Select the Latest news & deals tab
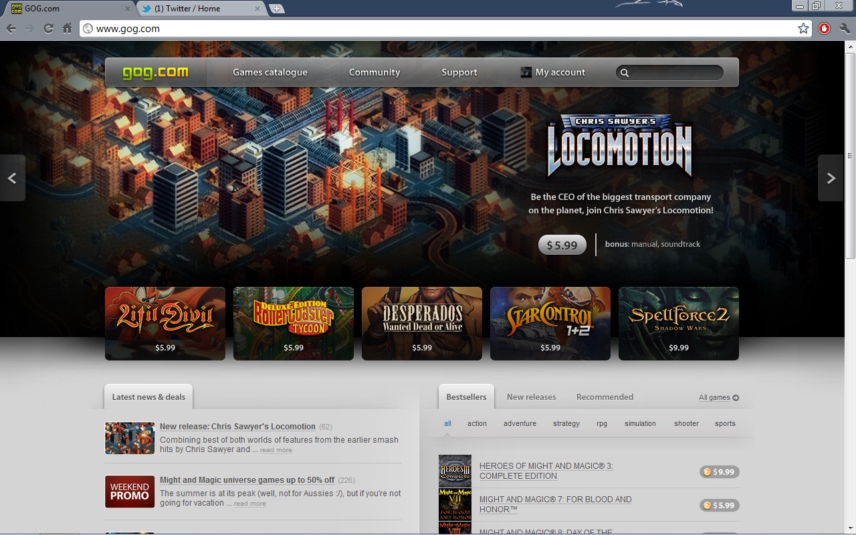856x535 pixels. click(148, 397)
